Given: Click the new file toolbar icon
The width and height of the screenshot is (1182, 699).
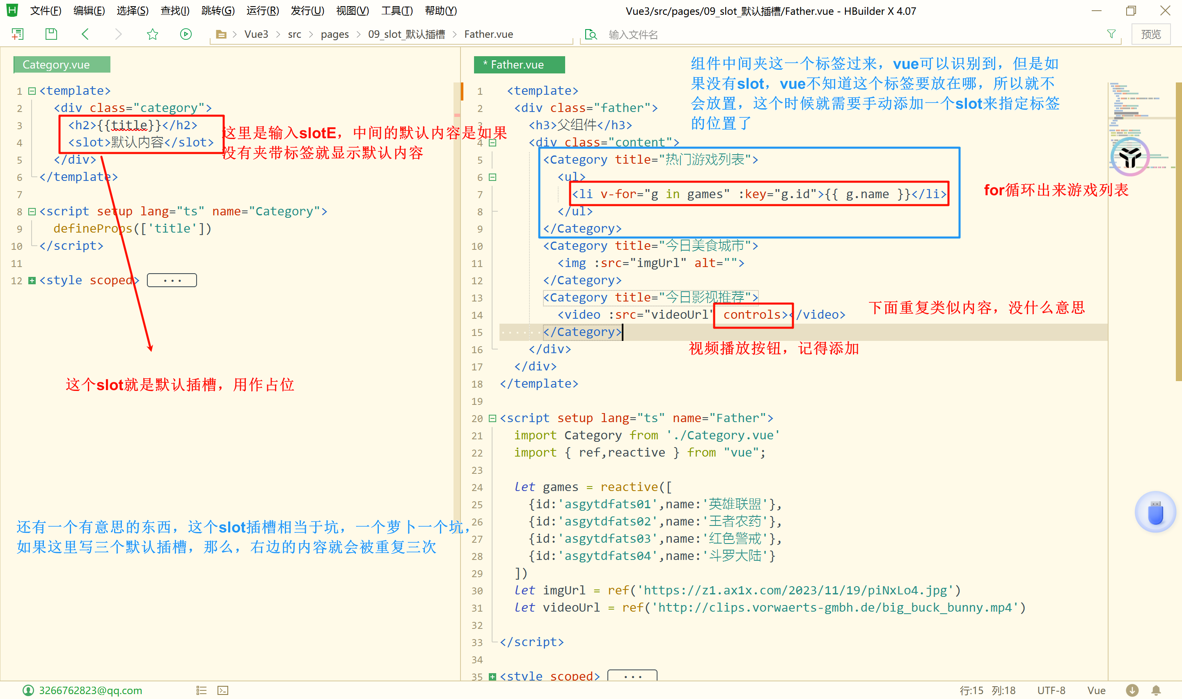Looking at the screenshot, I should (17, 34).
